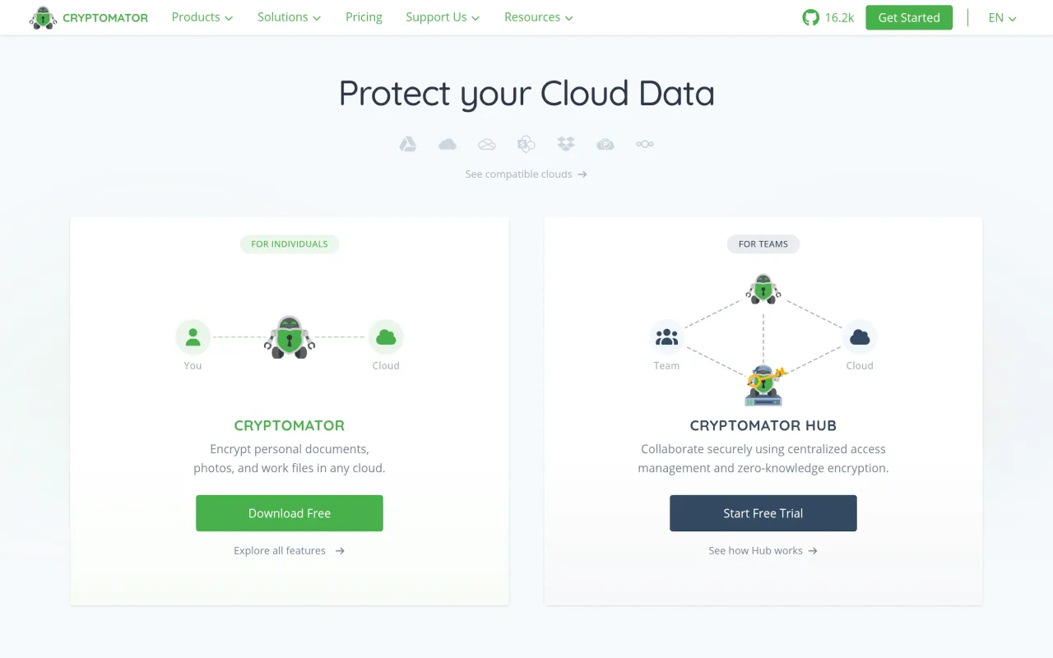Click the Google Drive cloud icon
Image resolution: width=1053 pixels, height=658 pixels.
[x=408, y=145]
